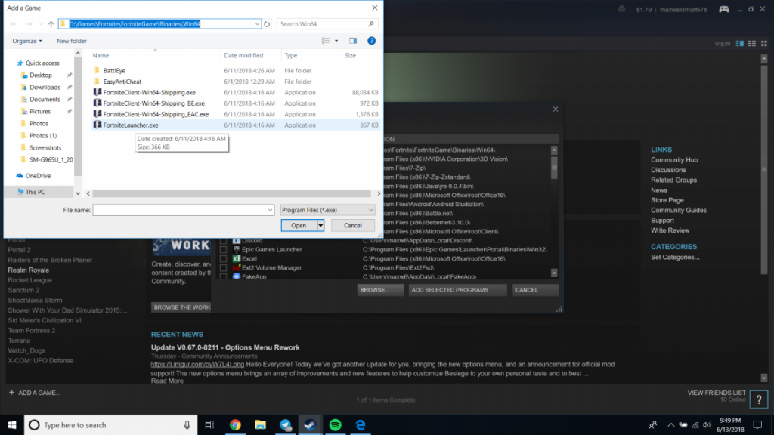Screen dimensions: 774x435
Task: Expand the File name history dropdown
Action: (270, 210)
